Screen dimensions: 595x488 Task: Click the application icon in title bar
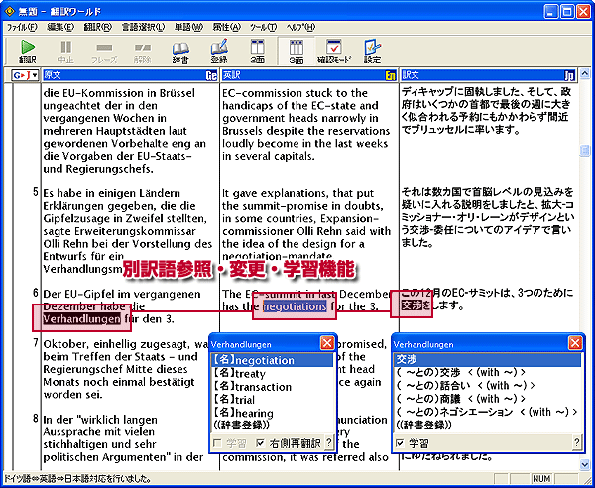point(9,11)
